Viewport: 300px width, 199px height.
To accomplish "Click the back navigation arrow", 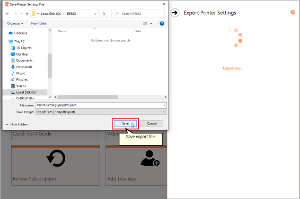I will [7, 14].
